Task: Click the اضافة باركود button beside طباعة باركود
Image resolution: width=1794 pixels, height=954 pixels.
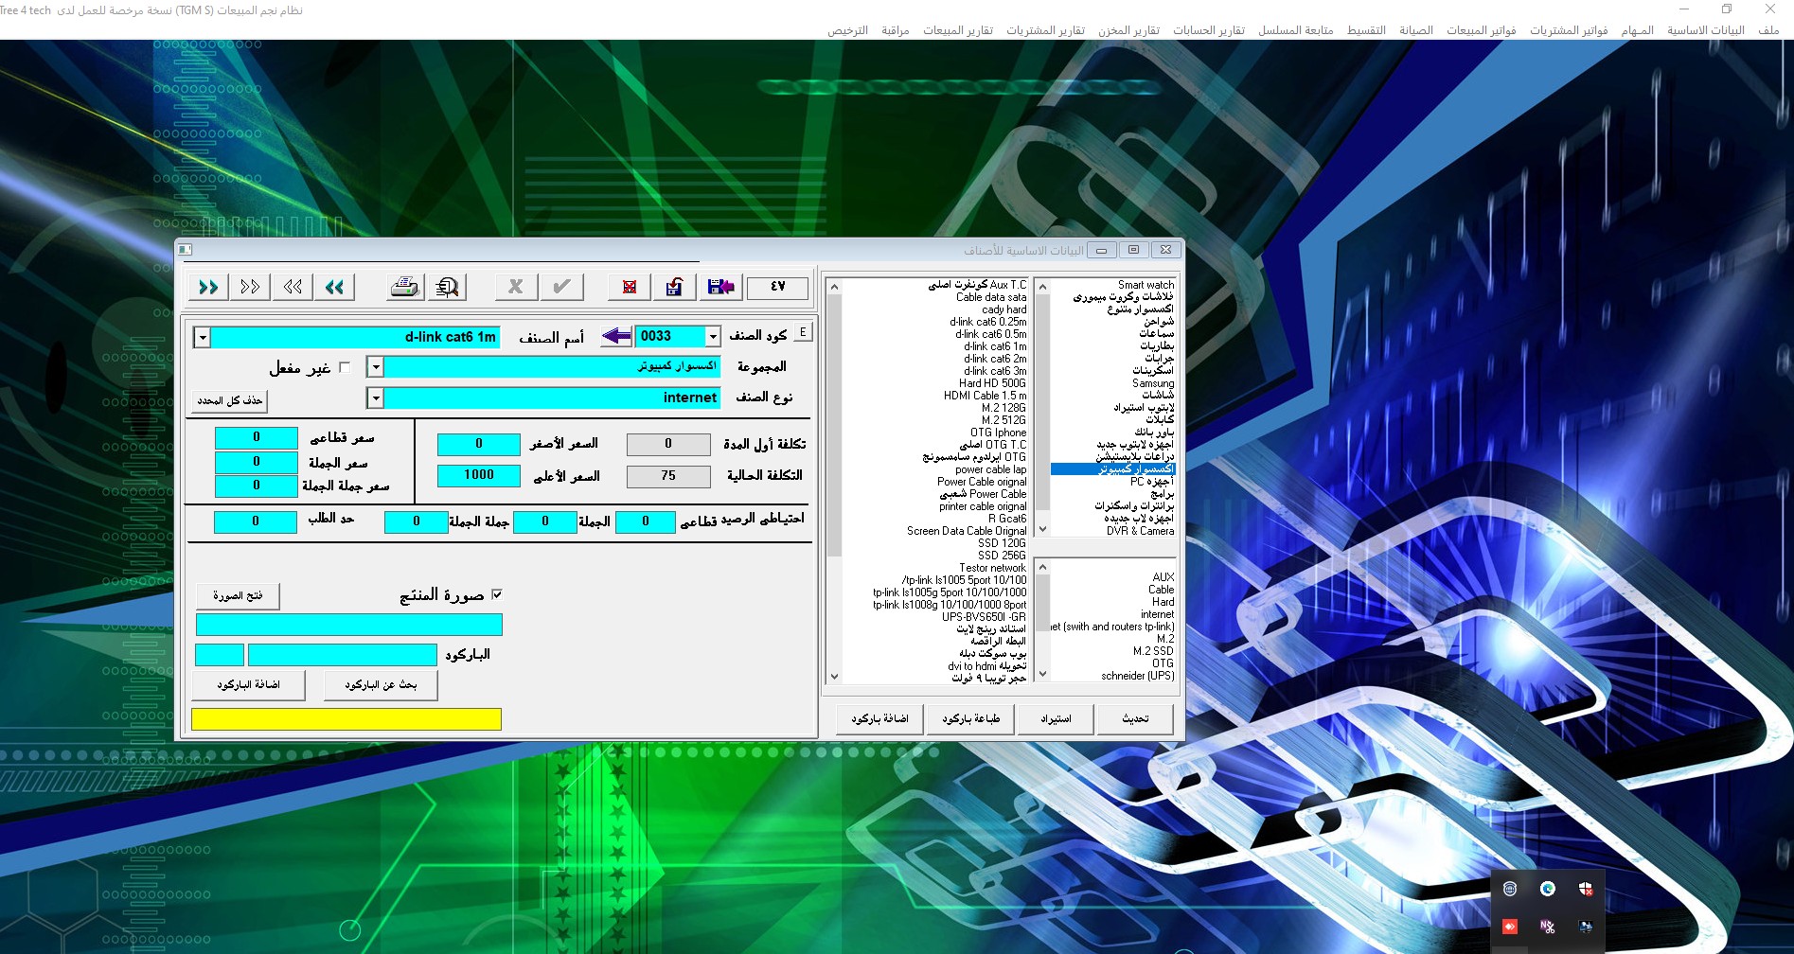Action: (x=879, y=719)
